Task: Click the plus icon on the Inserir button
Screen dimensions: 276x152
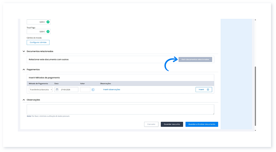Action: click(x=208, y=89)
